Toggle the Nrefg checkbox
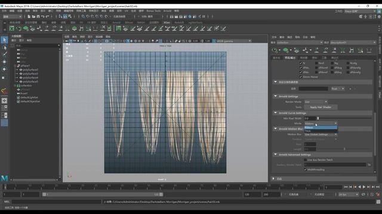 [x=348, y=63]
